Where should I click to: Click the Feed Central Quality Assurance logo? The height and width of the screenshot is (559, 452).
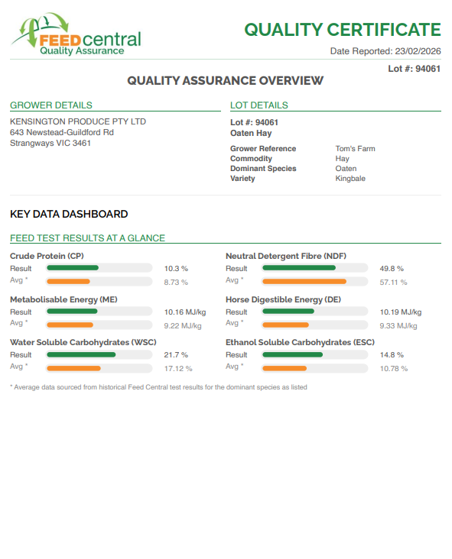(x=76, y=34)
